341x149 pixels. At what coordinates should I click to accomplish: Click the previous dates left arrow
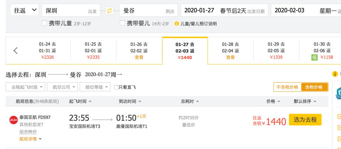[x=15, y=51]
